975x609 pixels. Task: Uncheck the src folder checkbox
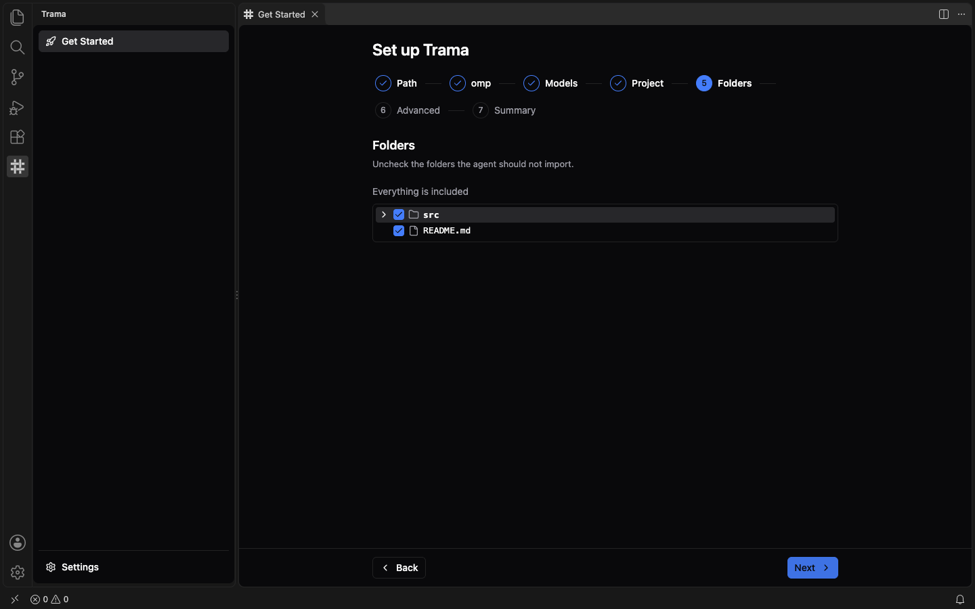pos(399,215)
